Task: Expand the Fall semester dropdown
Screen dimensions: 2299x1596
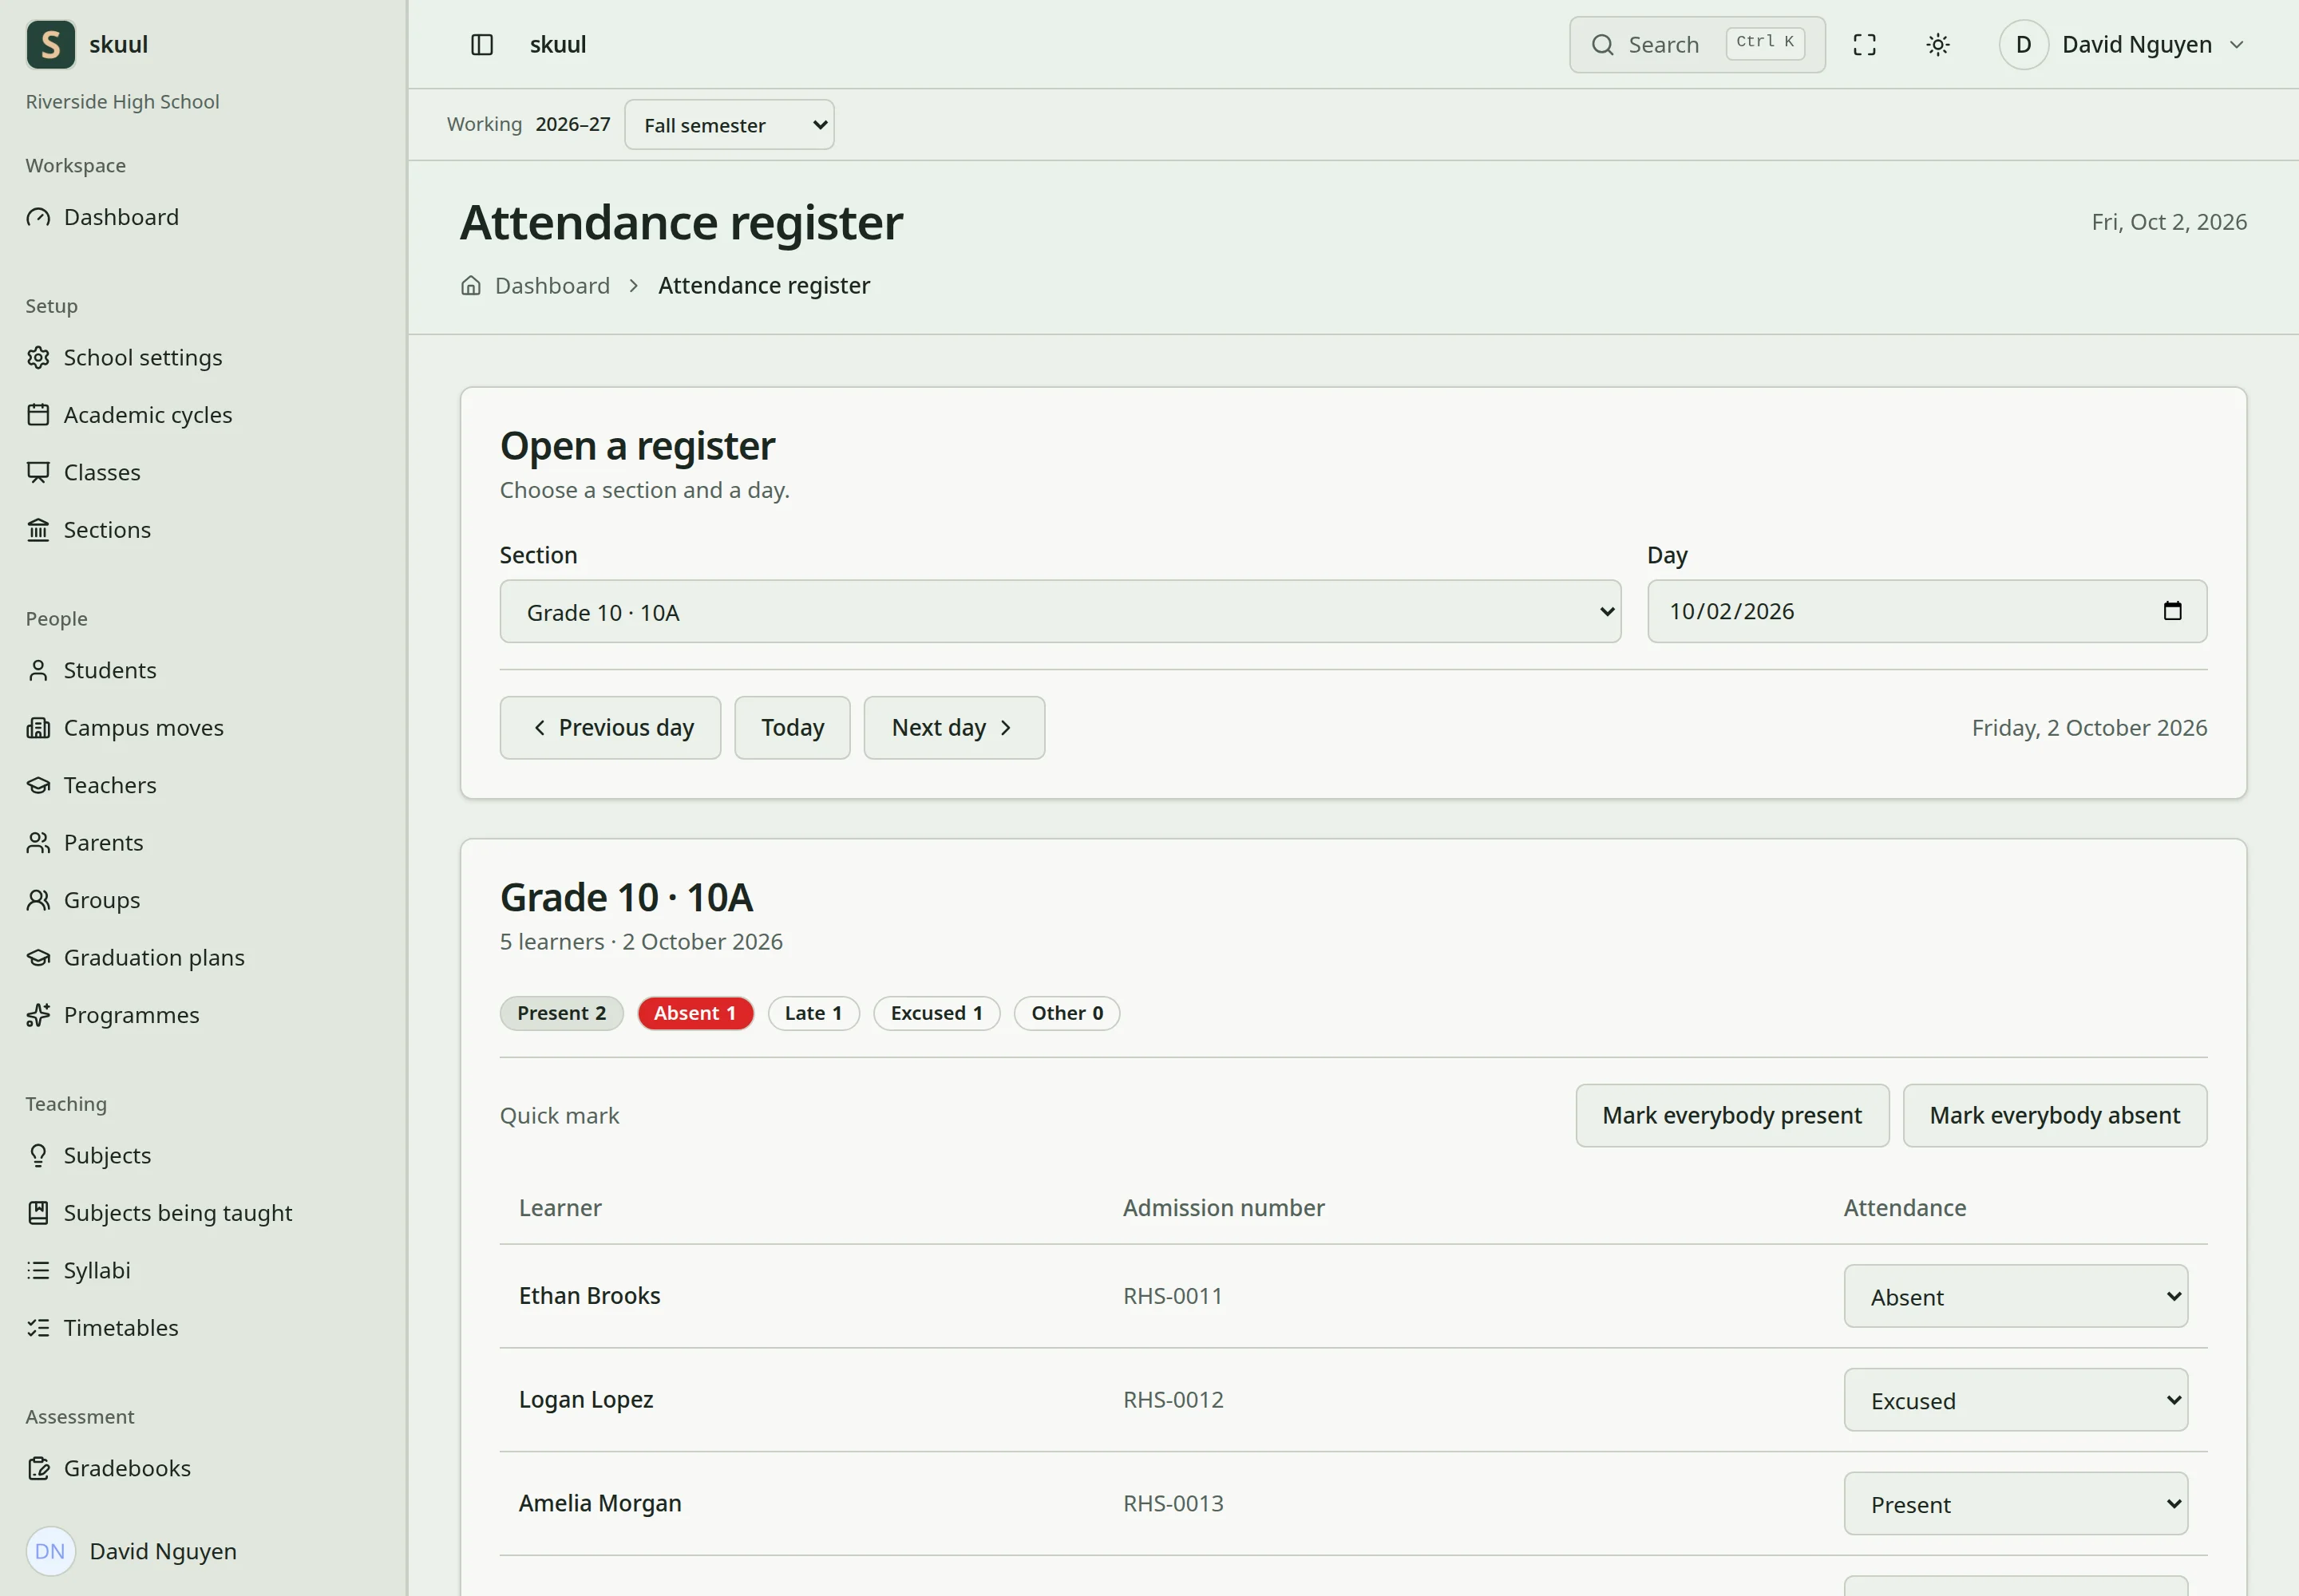Action: 730,125
